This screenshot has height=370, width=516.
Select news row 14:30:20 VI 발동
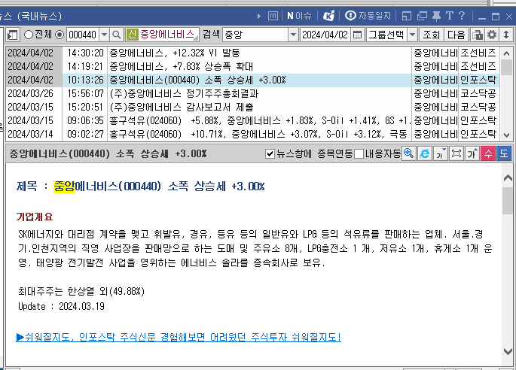pos(252,53)
